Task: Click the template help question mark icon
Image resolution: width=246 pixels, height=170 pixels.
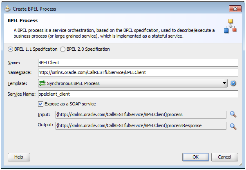Action: point(233,83)
